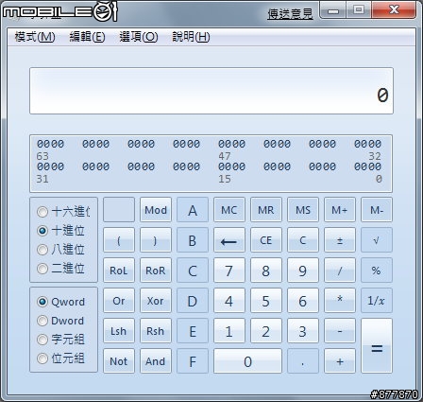This screenshot has width=423, height=402.
Task: Click the minus button
Action: tap(340, 331)
